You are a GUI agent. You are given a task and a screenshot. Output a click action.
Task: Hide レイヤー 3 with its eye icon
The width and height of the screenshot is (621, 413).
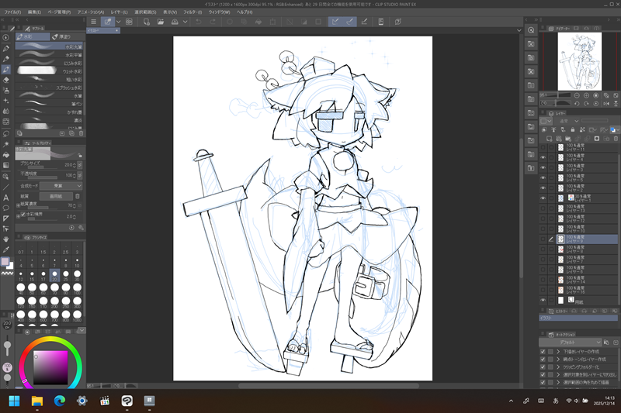click(x=543, y=167)
